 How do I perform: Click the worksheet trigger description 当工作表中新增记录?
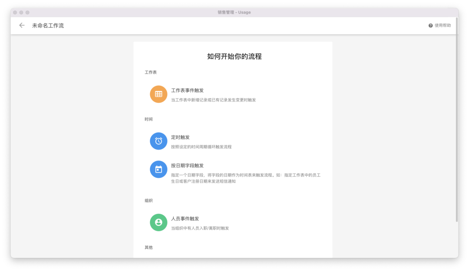(x=213, y=100)
